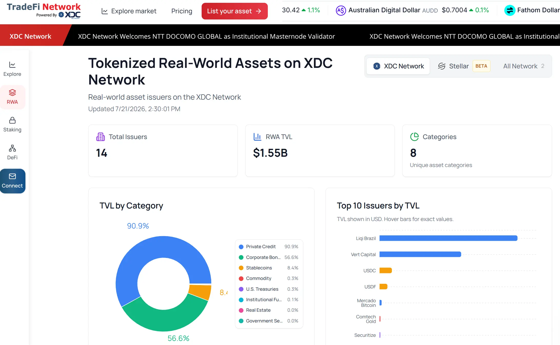
Task: Click the RWA TVL value $1.55B
Action: (270, 153)
